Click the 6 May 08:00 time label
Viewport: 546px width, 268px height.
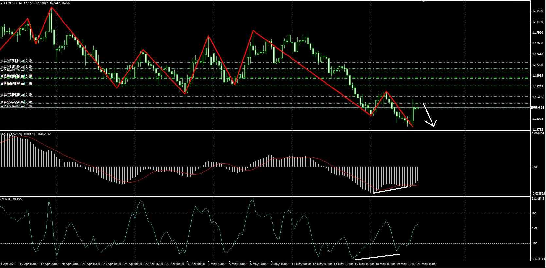[x=258, y=264]
